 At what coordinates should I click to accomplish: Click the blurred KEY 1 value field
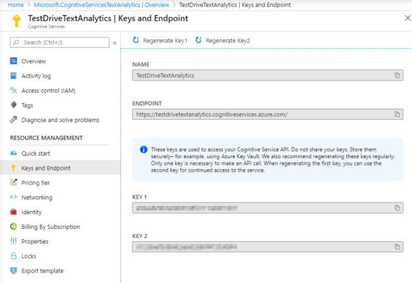coord(268,208)
